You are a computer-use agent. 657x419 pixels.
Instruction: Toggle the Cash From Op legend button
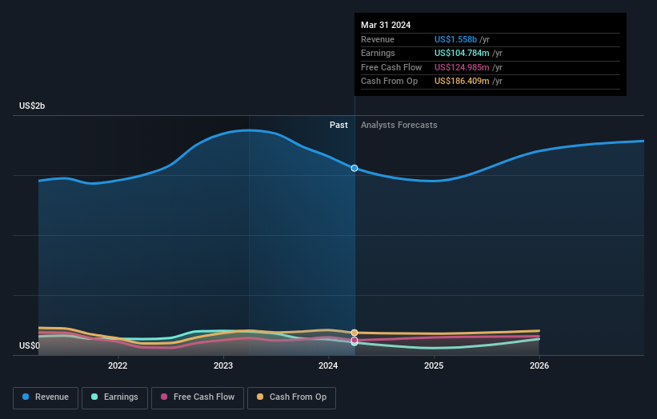pyautogui.click(x=291, y=397)
